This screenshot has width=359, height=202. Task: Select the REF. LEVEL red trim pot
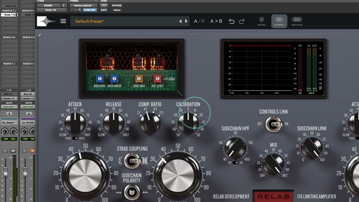click(158, 79)
